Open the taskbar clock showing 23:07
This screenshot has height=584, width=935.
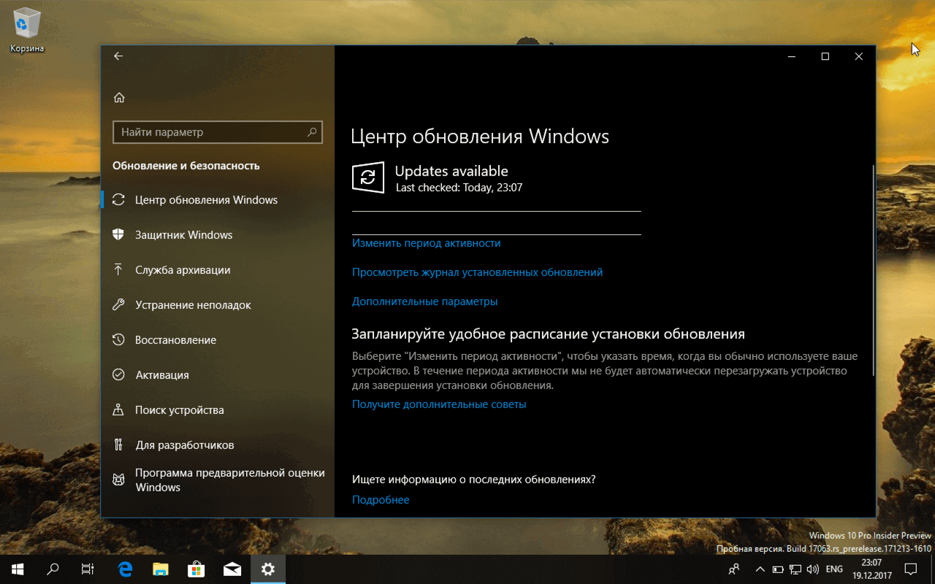(x=871, y=569)
